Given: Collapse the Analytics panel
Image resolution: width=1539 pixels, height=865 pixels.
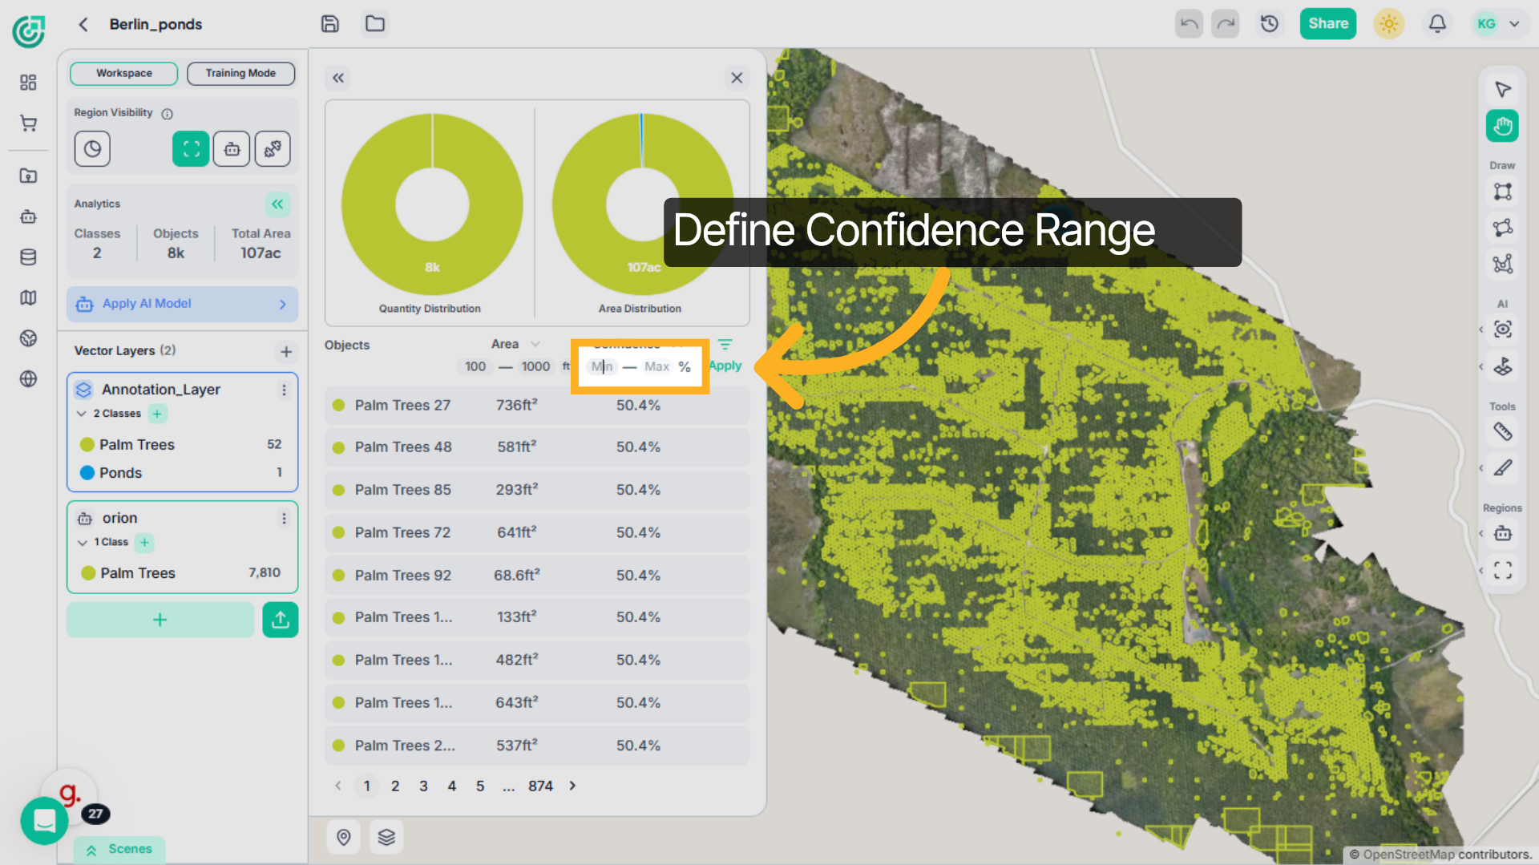Looking at the screenshot, I should click(277, 204).
